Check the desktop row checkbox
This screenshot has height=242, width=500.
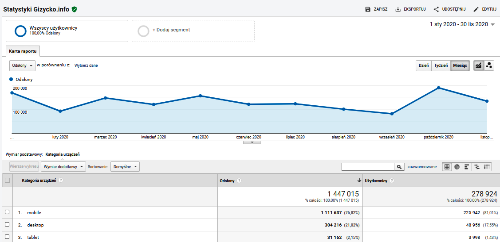7,225
